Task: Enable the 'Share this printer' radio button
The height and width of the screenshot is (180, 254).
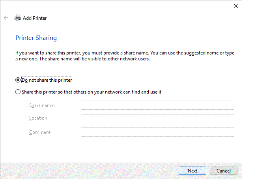Action: point(18,92)
